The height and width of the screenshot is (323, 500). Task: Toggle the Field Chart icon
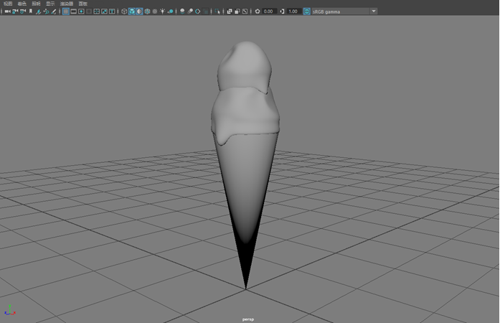[96, 11]
